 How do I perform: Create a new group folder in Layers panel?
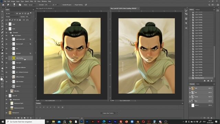pos(24,118)
